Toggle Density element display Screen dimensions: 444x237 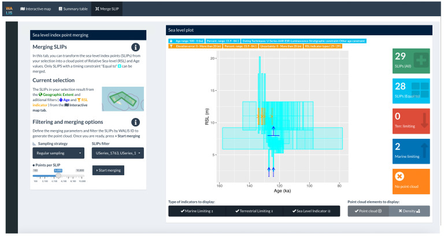(x=409, y=211)
